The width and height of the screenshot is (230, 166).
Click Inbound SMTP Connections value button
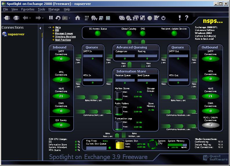click(61, 59)
